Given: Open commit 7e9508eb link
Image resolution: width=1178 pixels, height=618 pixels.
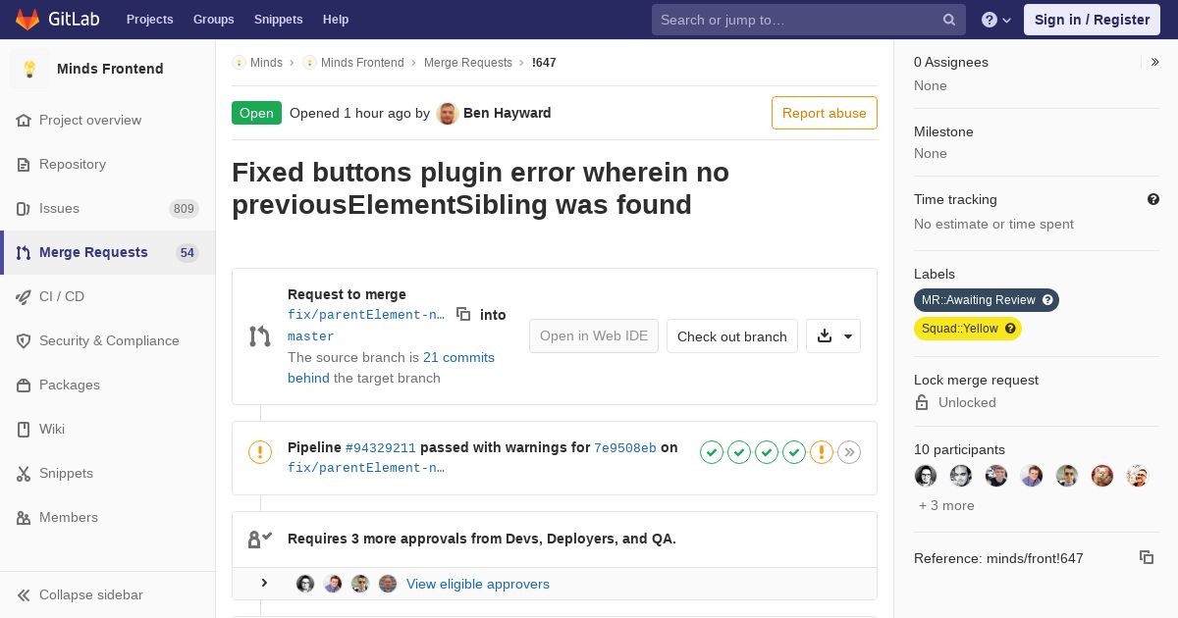Looking at the screenshot, I should [x=625, y=447].
